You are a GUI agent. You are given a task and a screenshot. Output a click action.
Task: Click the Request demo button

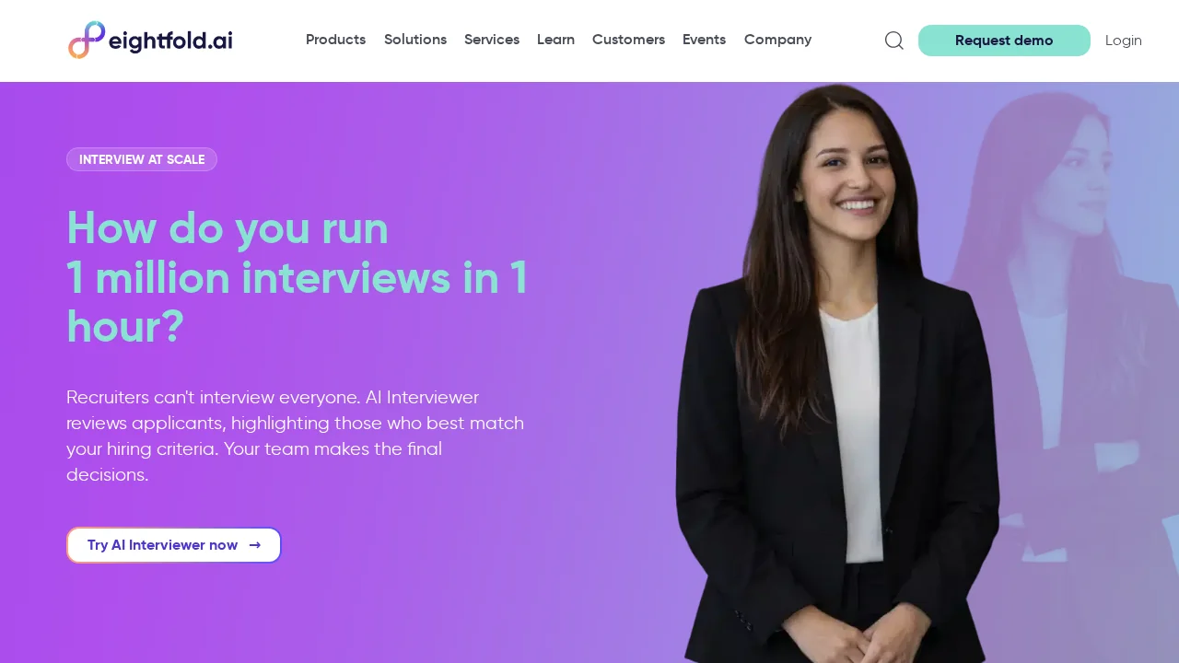[x=1004, y=41]
